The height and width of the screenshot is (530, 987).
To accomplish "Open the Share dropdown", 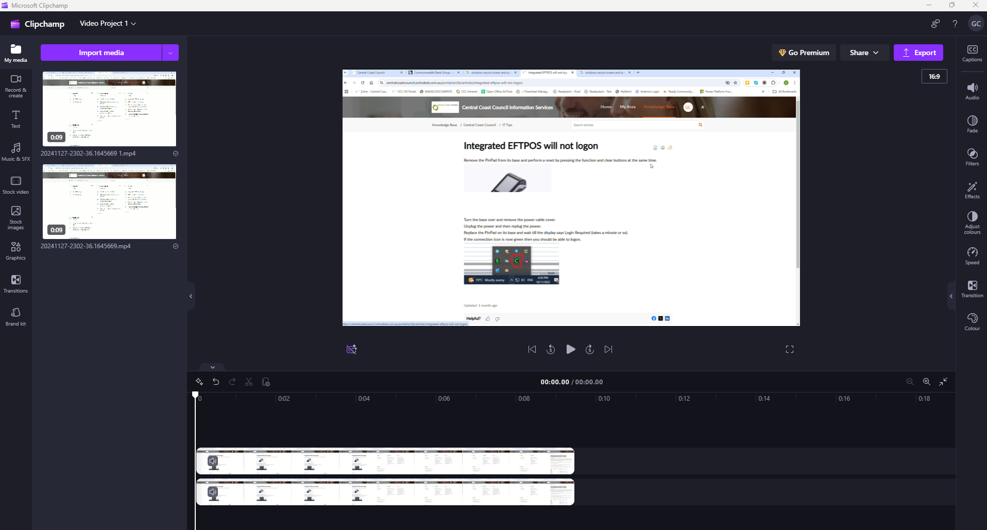I will [x=864, y=53].
